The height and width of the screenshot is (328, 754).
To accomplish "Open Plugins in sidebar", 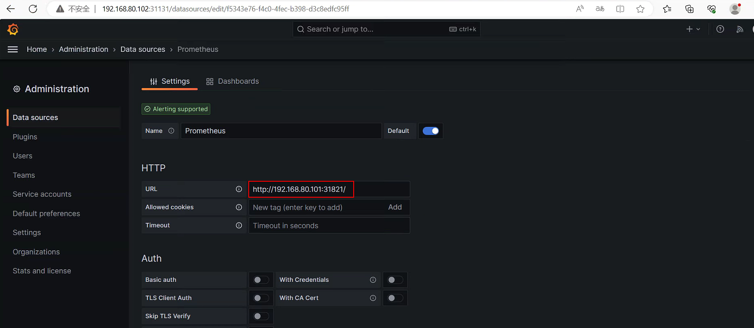I will click(25, 137).
